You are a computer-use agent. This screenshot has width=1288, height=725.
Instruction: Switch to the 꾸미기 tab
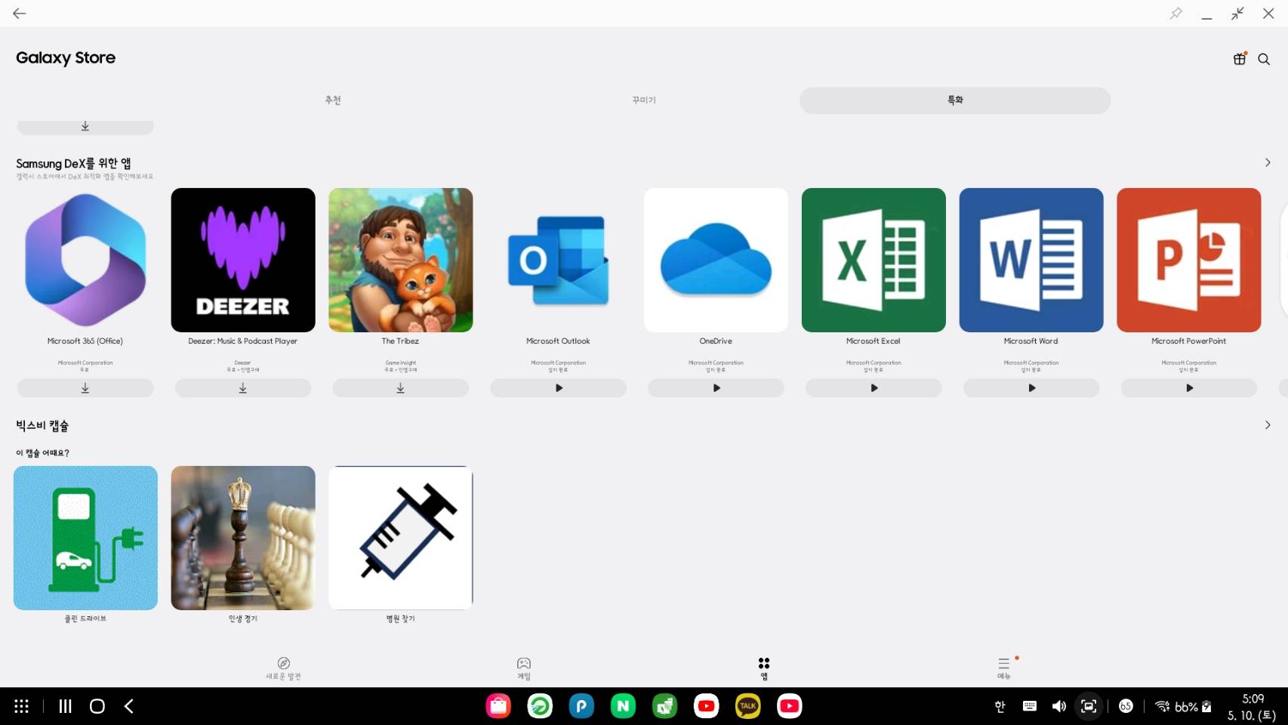[644, 100]
